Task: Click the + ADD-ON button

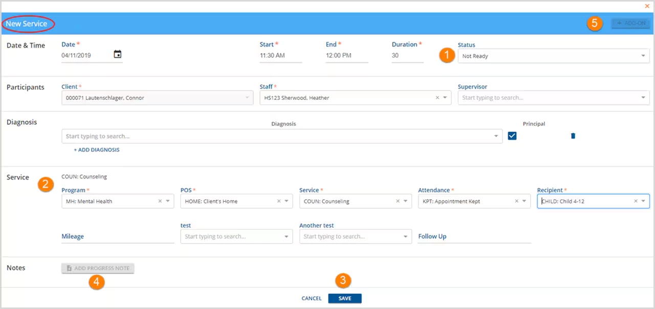Action: tap(631, 24)
